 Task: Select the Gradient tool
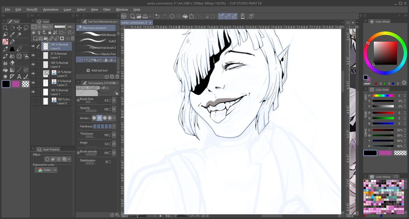tap(12, 70)
